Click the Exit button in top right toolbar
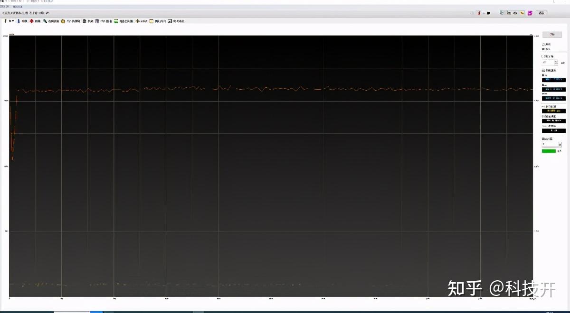Image resolution: width=570 pixels, height=313 pixels. click(541, 13)
